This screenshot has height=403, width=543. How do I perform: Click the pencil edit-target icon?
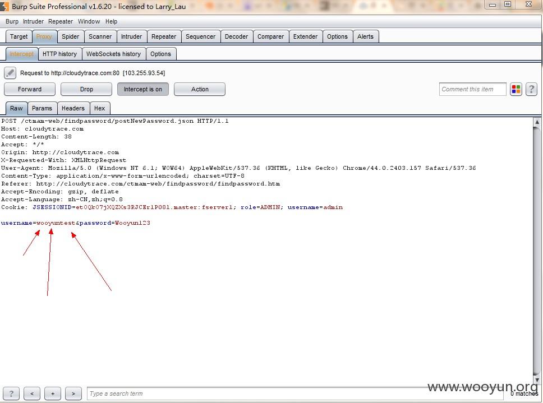pos(10,73)
